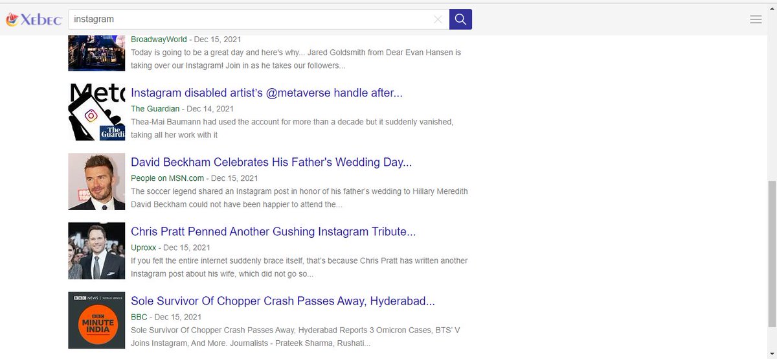Click The Guardian metaverse article thumbnail
The height and width of the screenshot is (359, 777).
point(96,112)
